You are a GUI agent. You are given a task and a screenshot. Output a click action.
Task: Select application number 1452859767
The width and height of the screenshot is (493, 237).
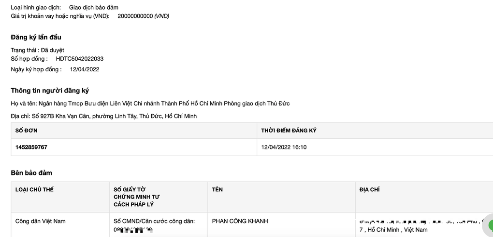(x=31, y=147)
